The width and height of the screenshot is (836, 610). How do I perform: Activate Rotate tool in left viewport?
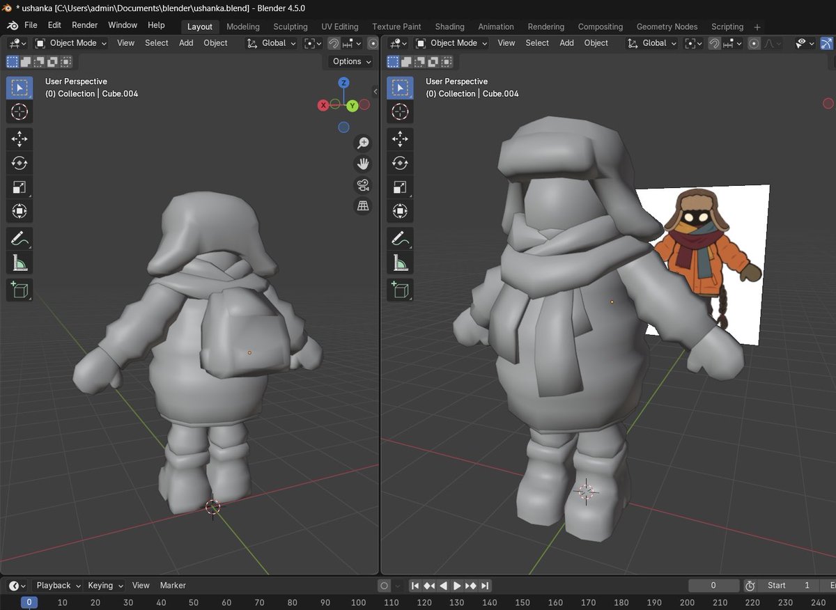click(20, 163)
